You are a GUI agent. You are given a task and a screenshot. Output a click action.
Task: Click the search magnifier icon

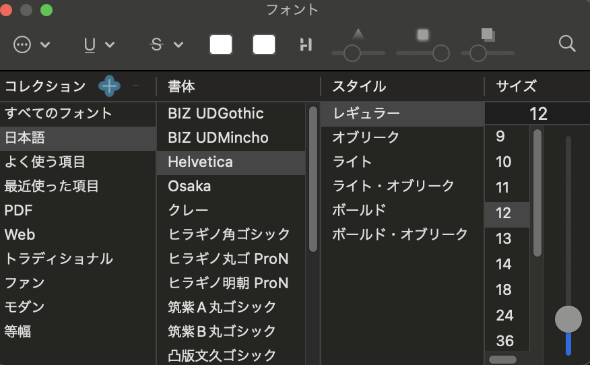click(x=567, y=44)
